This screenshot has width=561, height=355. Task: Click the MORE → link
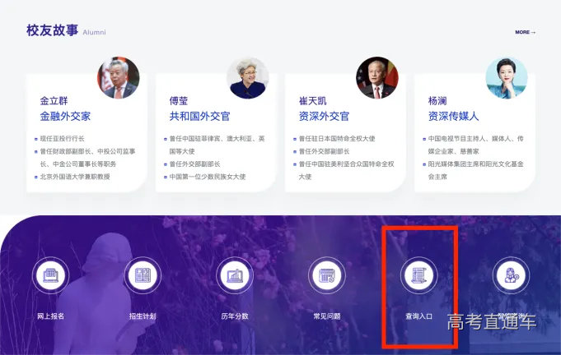[526, 32]
